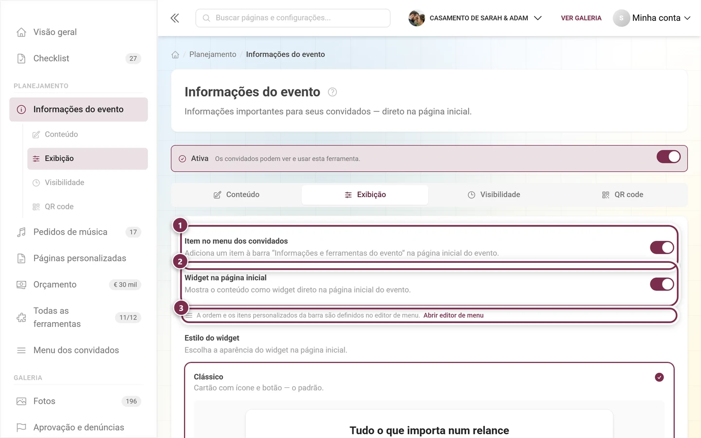Click the VER GALERIA link

click(x=581, y=18)
